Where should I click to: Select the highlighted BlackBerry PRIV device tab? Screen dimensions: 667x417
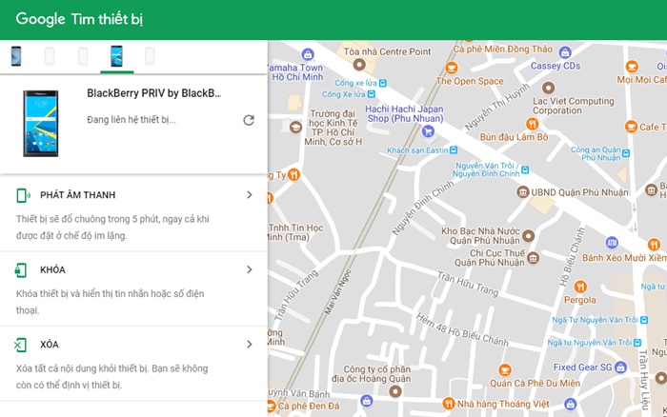point(116,56)
